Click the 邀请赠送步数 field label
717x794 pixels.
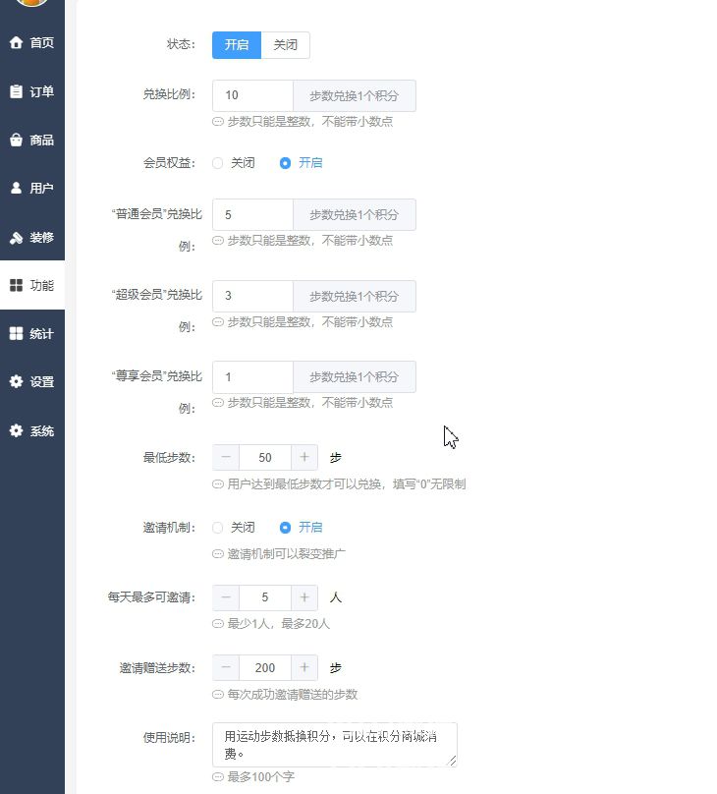pos(157,668)
